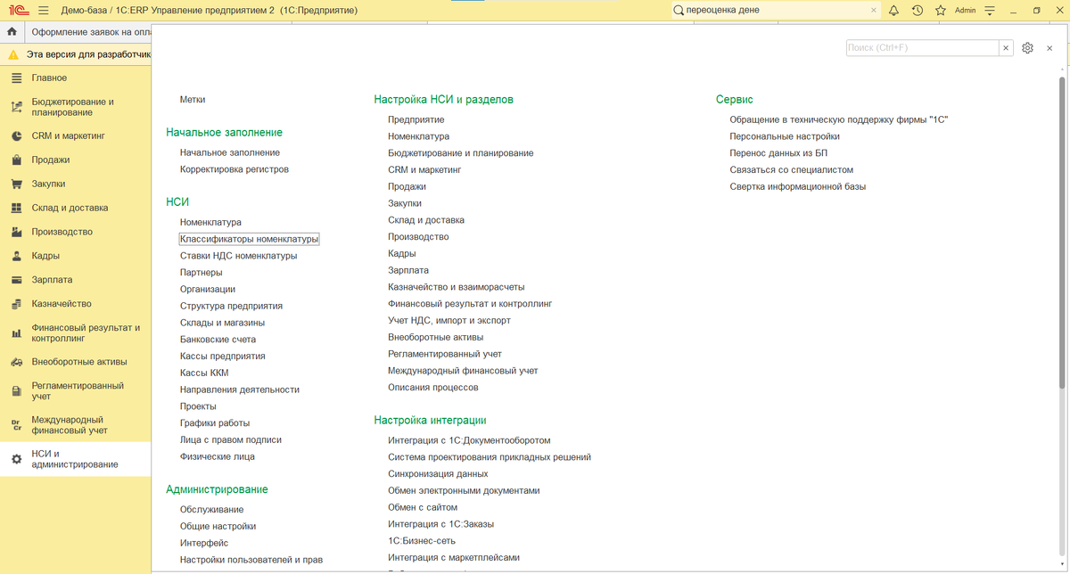This screenshot has height=574, width=1070.
Task: Open the Производство factory icon
Action: pos(15,232)
